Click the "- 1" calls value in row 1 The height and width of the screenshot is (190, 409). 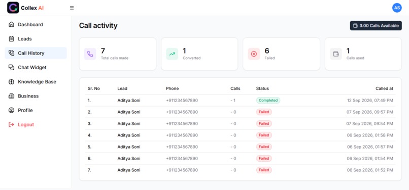233,101
